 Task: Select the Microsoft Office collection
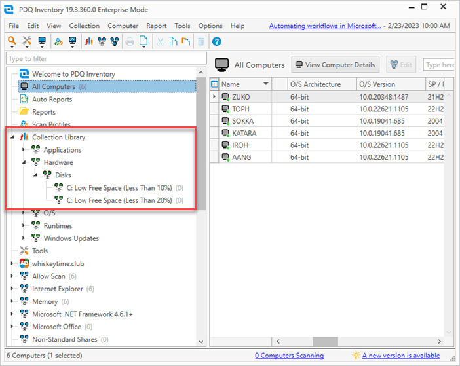56,327
